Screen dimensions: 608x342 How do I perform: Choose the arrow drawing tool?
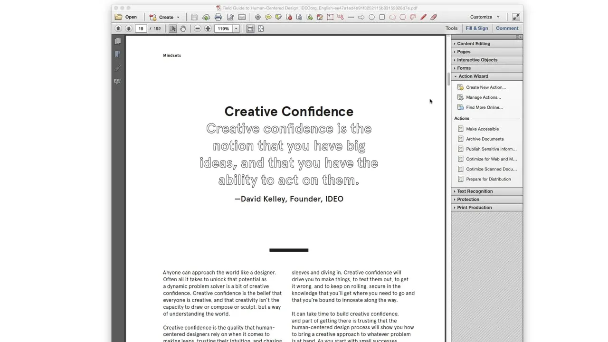click(x=361, y=17)
